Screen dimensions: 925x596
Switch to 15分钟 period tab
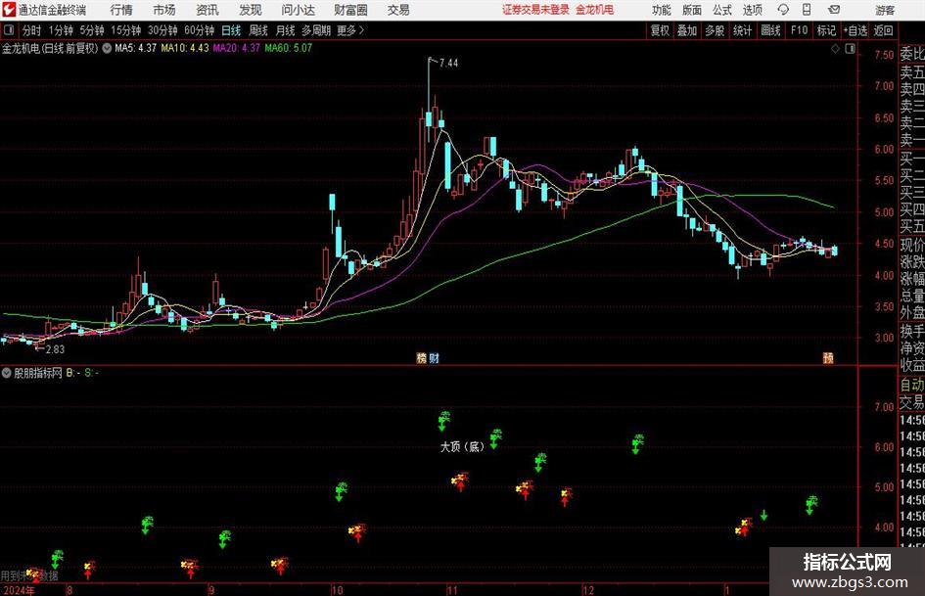[125, 30]
